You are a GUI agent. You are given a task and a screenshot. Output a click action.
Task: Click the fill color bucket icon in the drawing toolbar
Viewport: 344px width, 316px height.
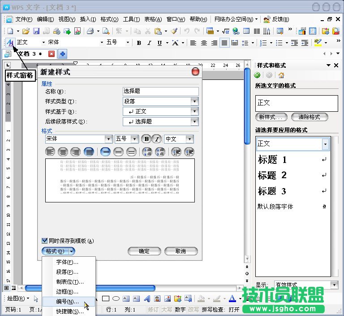pyautogui.click(x=201, y=298)
